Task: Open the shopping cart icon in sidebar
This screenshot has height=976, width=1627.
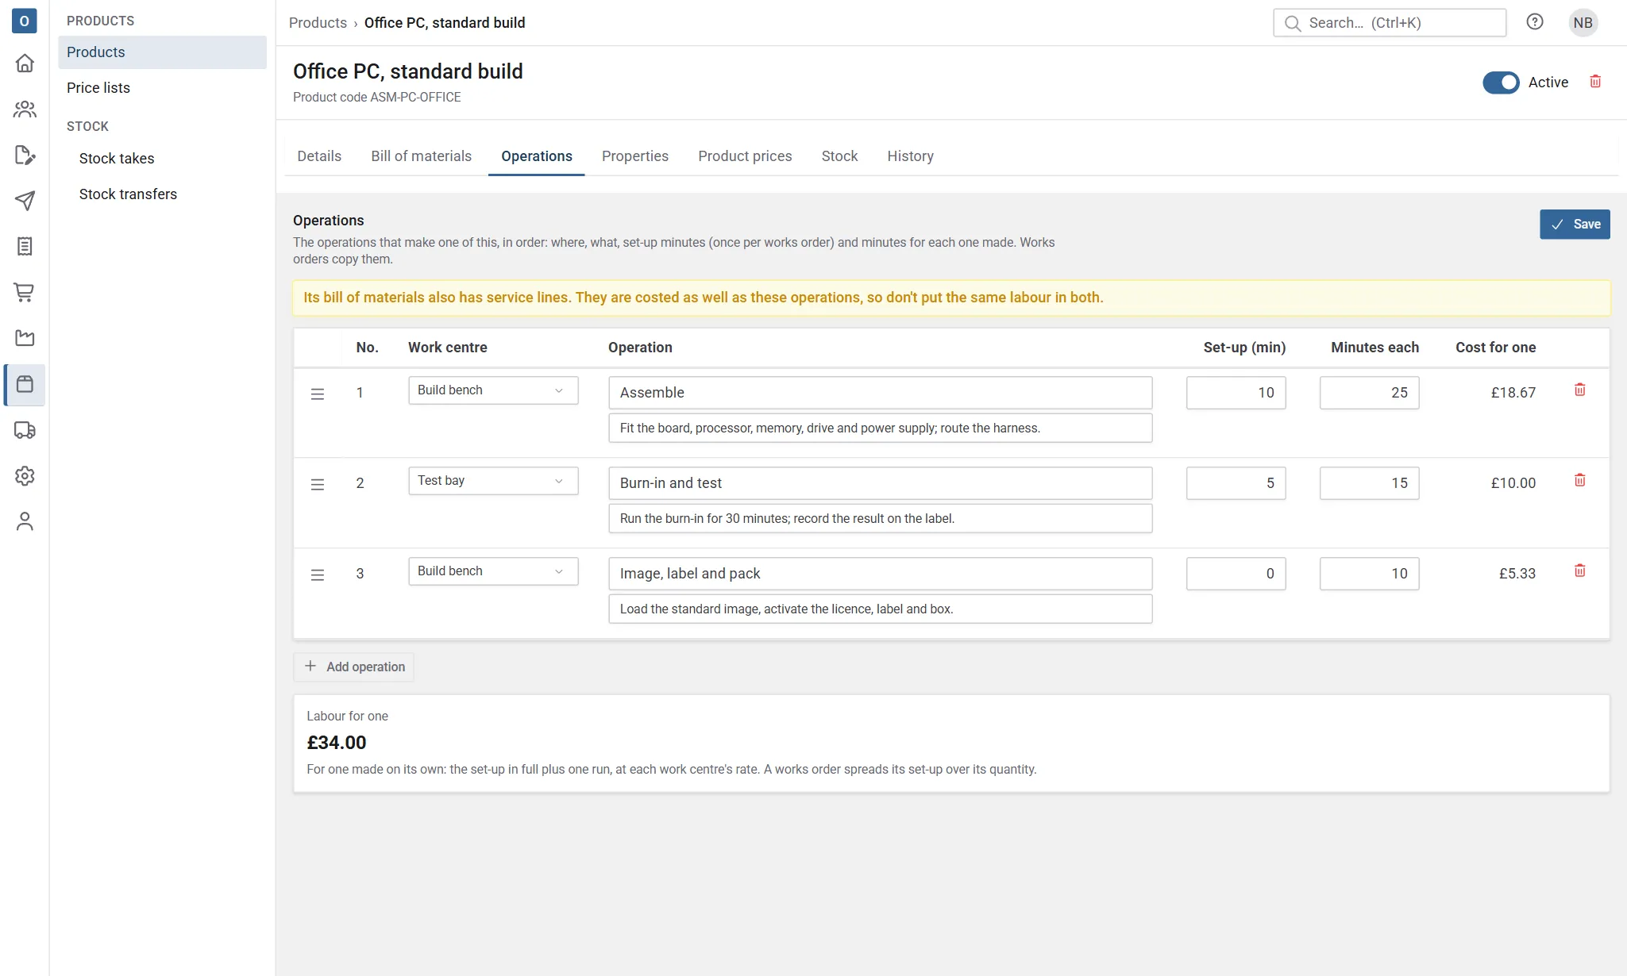Action: [25, 292]
